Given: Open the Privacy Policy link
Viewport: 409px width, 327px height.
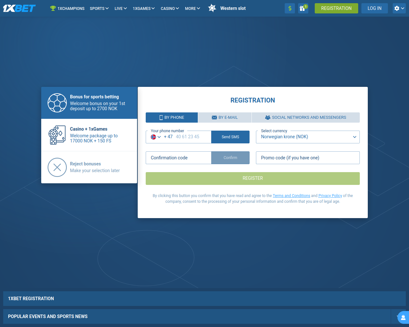Looking at the screenshot, I should (330, 196).
